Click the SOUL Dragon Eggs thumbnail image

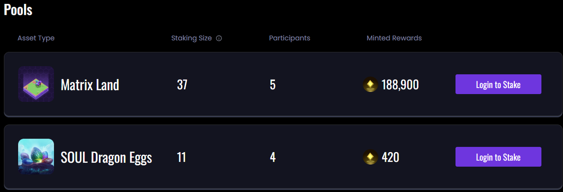(x=36, y=157)
